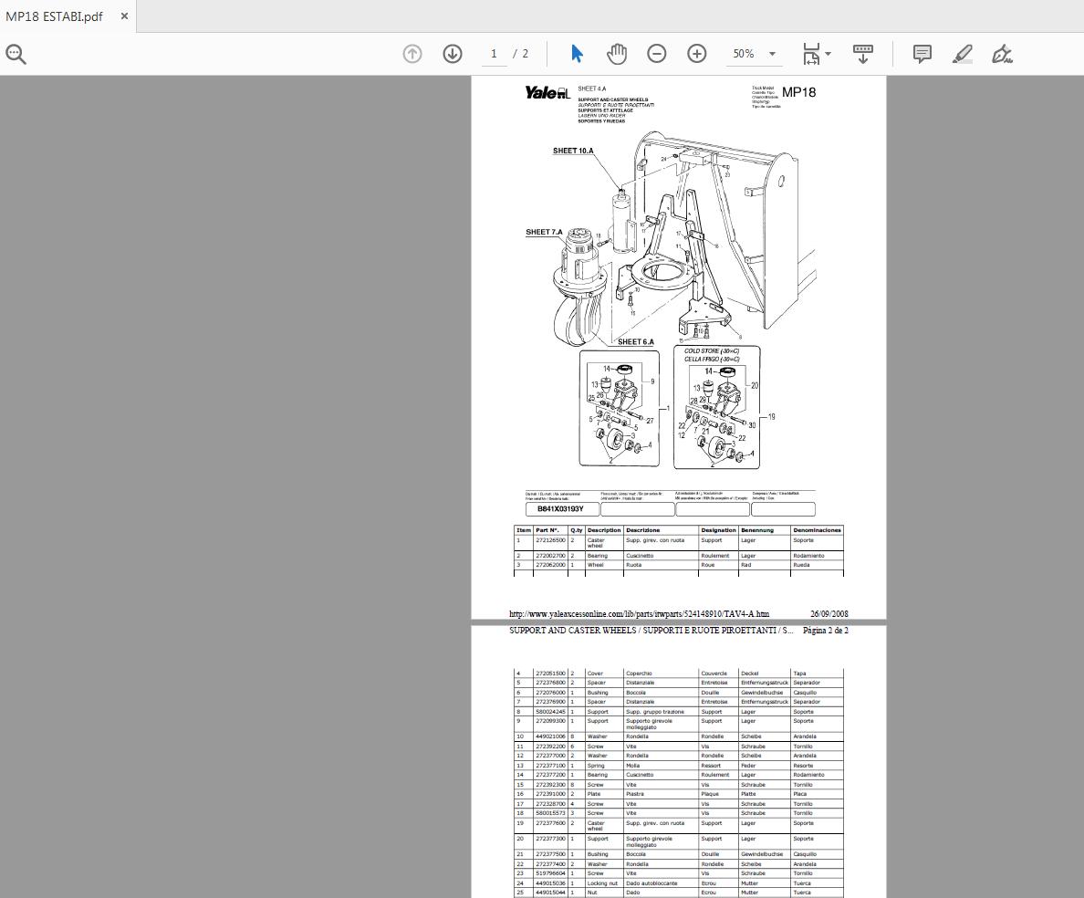
Task: Click the previous page up arrow
Action: 412,54
